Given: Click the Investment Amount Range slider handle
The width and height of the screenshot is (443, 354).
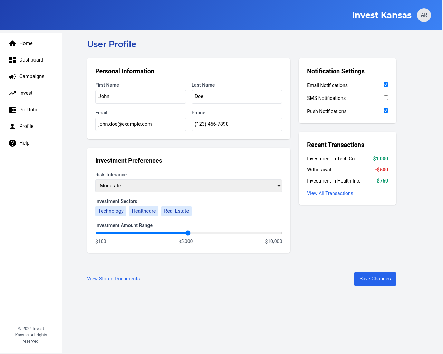Looking at the screenshot, I should pyautogui.click(x=188, y=233).
